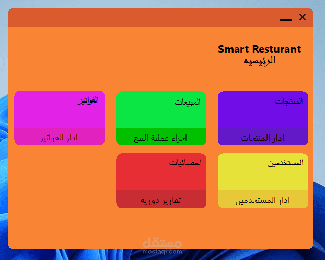
Task: Click the ادار المستخدمين caption
Action: point(262,201)
